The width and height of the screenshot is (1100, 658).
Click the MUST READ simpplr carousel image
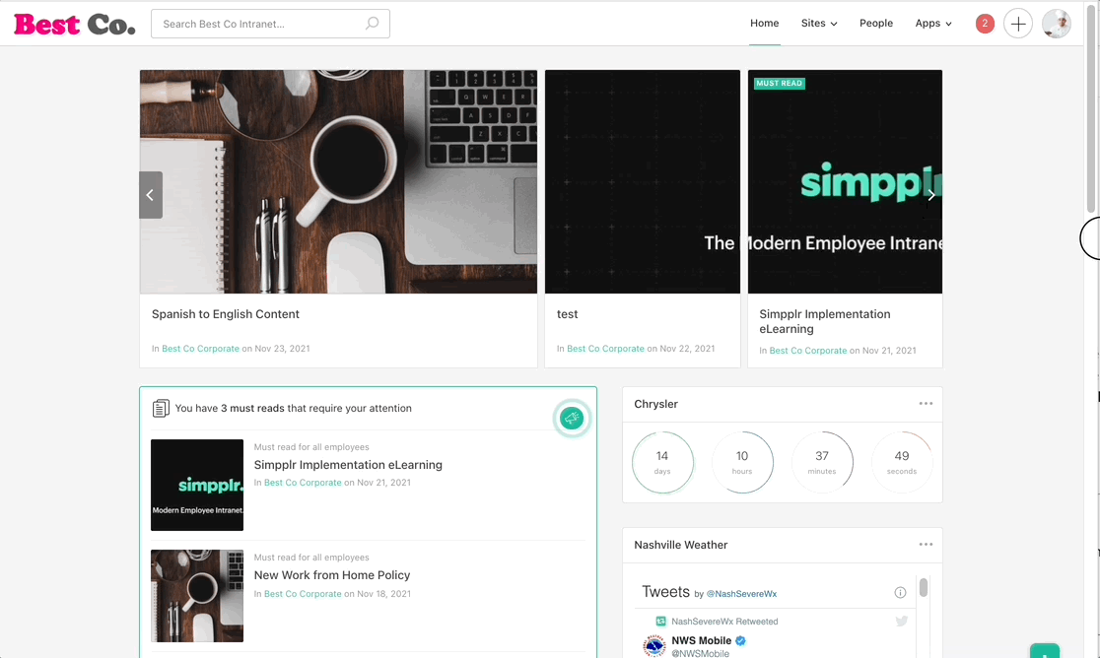point(846,181)
